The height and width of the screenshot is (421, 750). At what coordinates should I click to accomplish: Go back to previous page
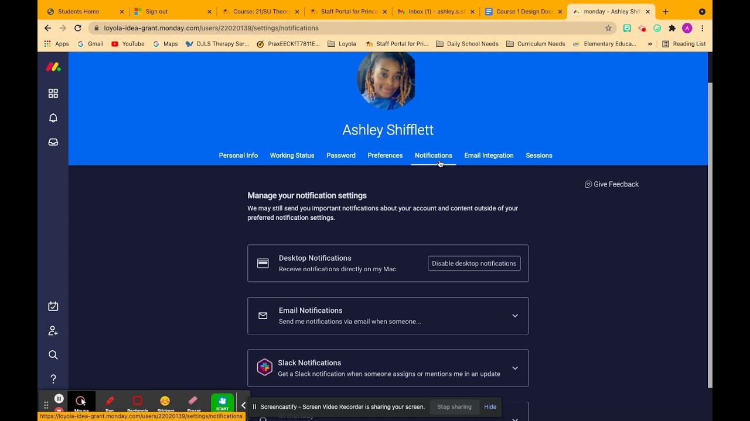tap(48, 28)
